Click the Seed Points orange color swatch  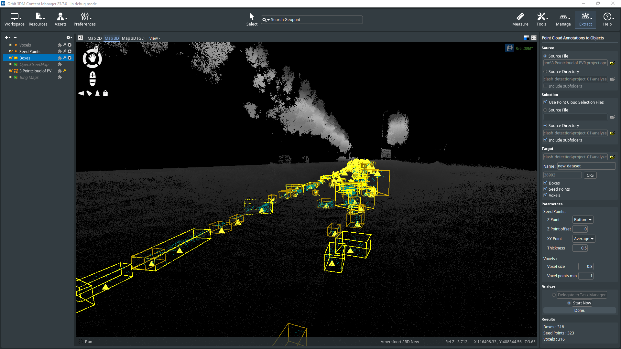coord(16,51)
